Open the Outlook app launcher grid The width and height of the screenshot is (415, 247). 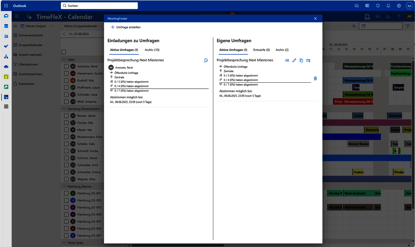click(x=6, y=6)
